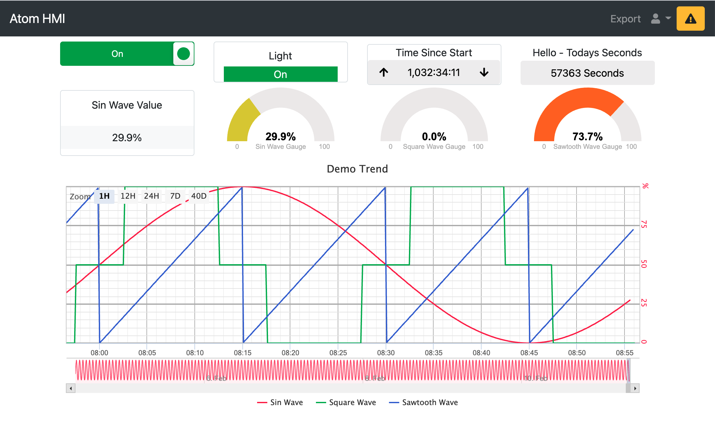Click the 7D zoom option
Screen dimensions: 715x430
(175, 196)
